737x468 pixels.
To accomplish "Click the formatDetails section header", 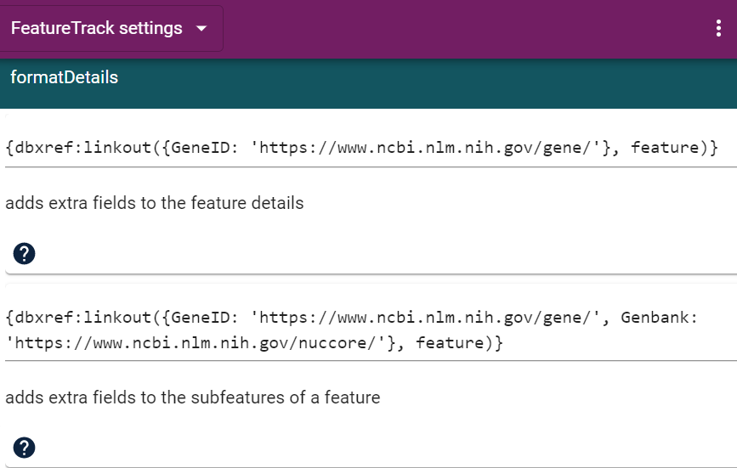I will tap(65, 78).
